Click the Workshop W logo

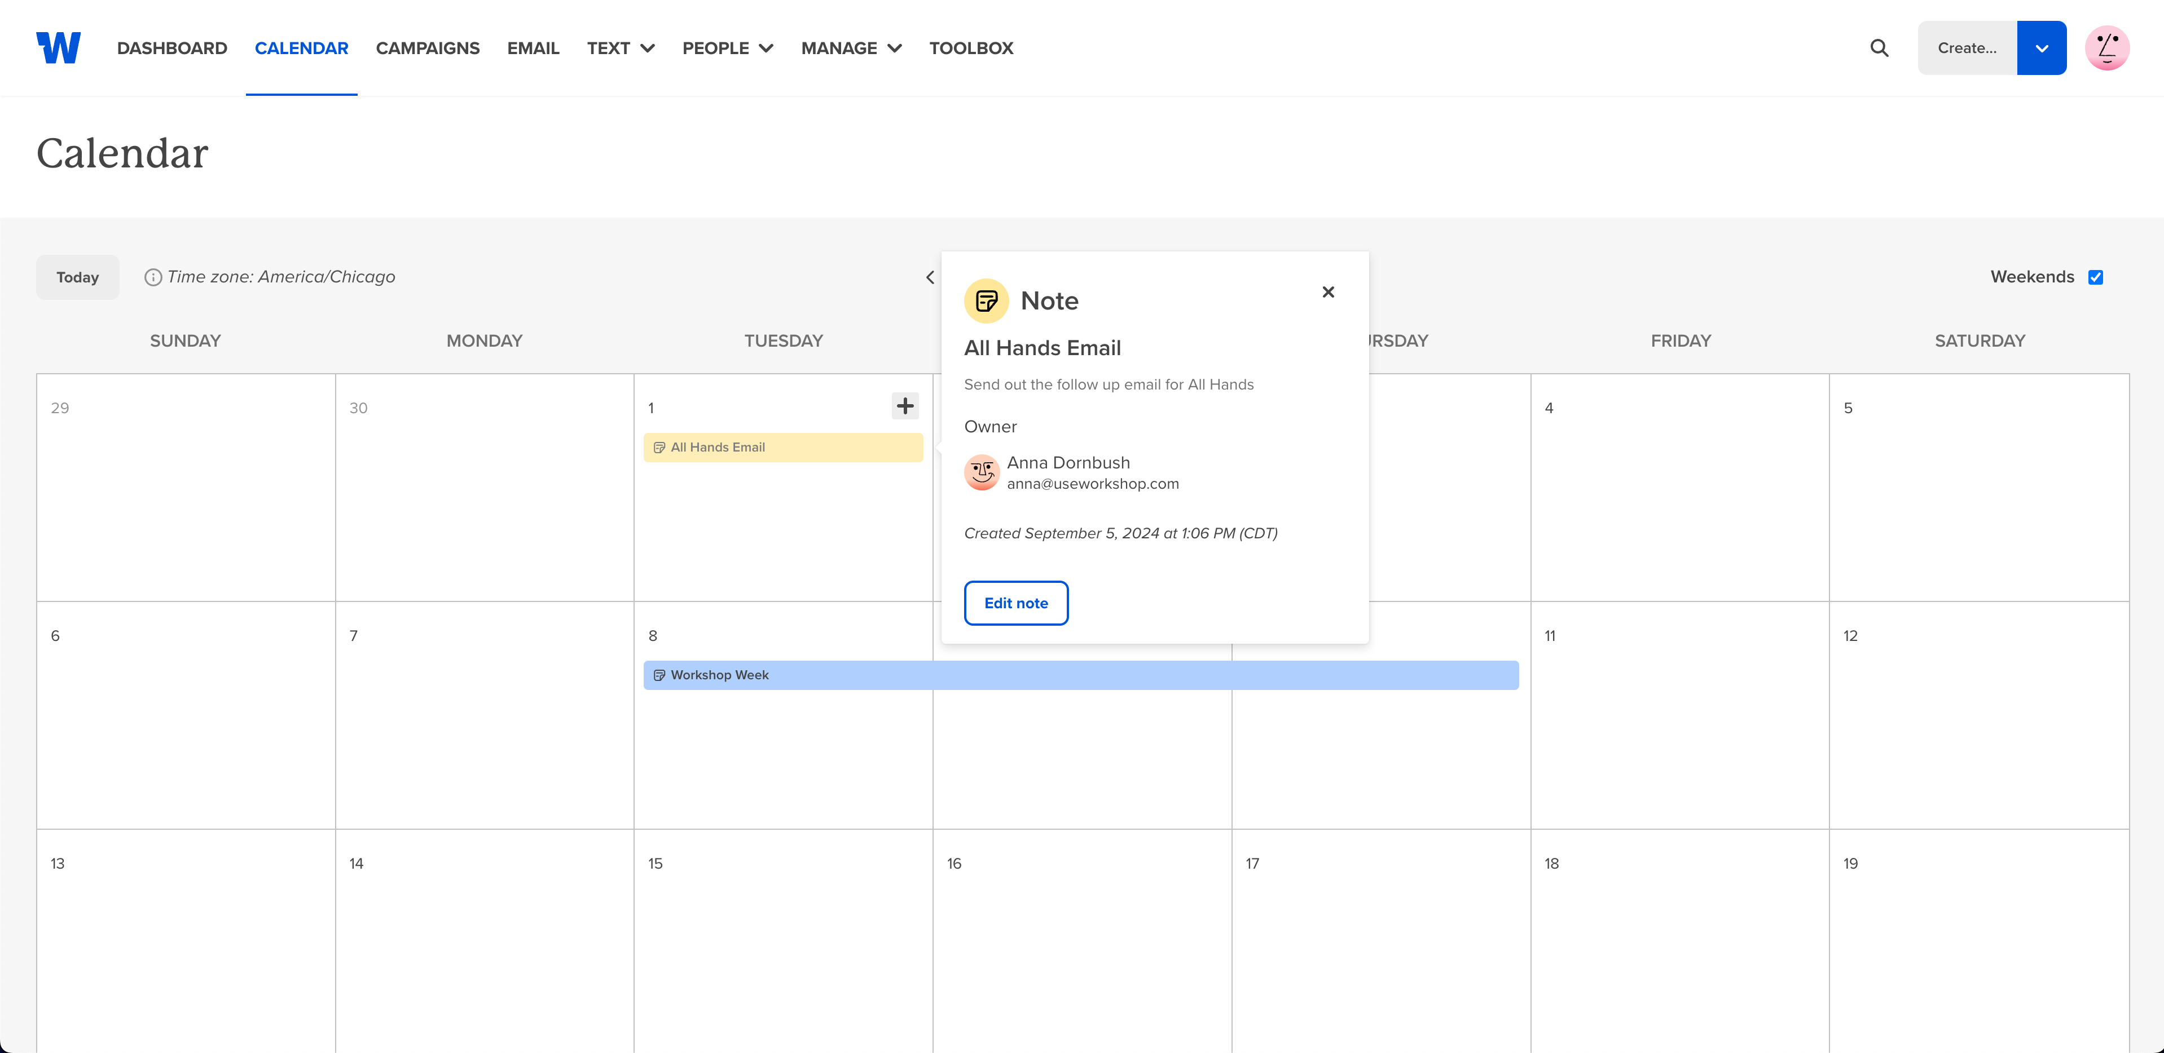point(58,48)
